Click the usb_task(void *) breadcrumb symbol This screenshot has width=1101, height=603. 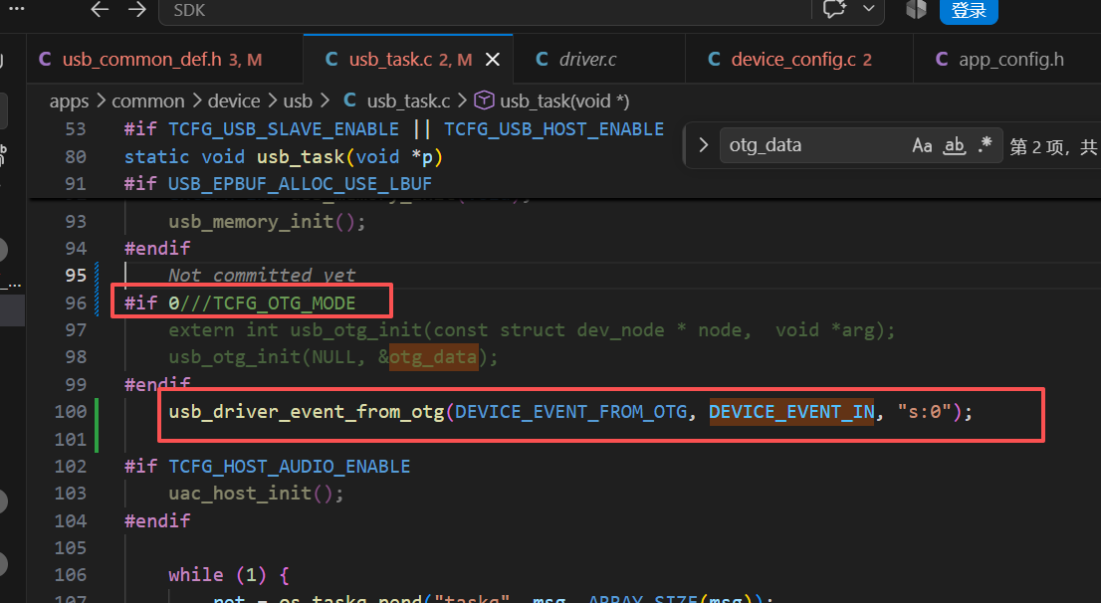click(x=551, y=101)
